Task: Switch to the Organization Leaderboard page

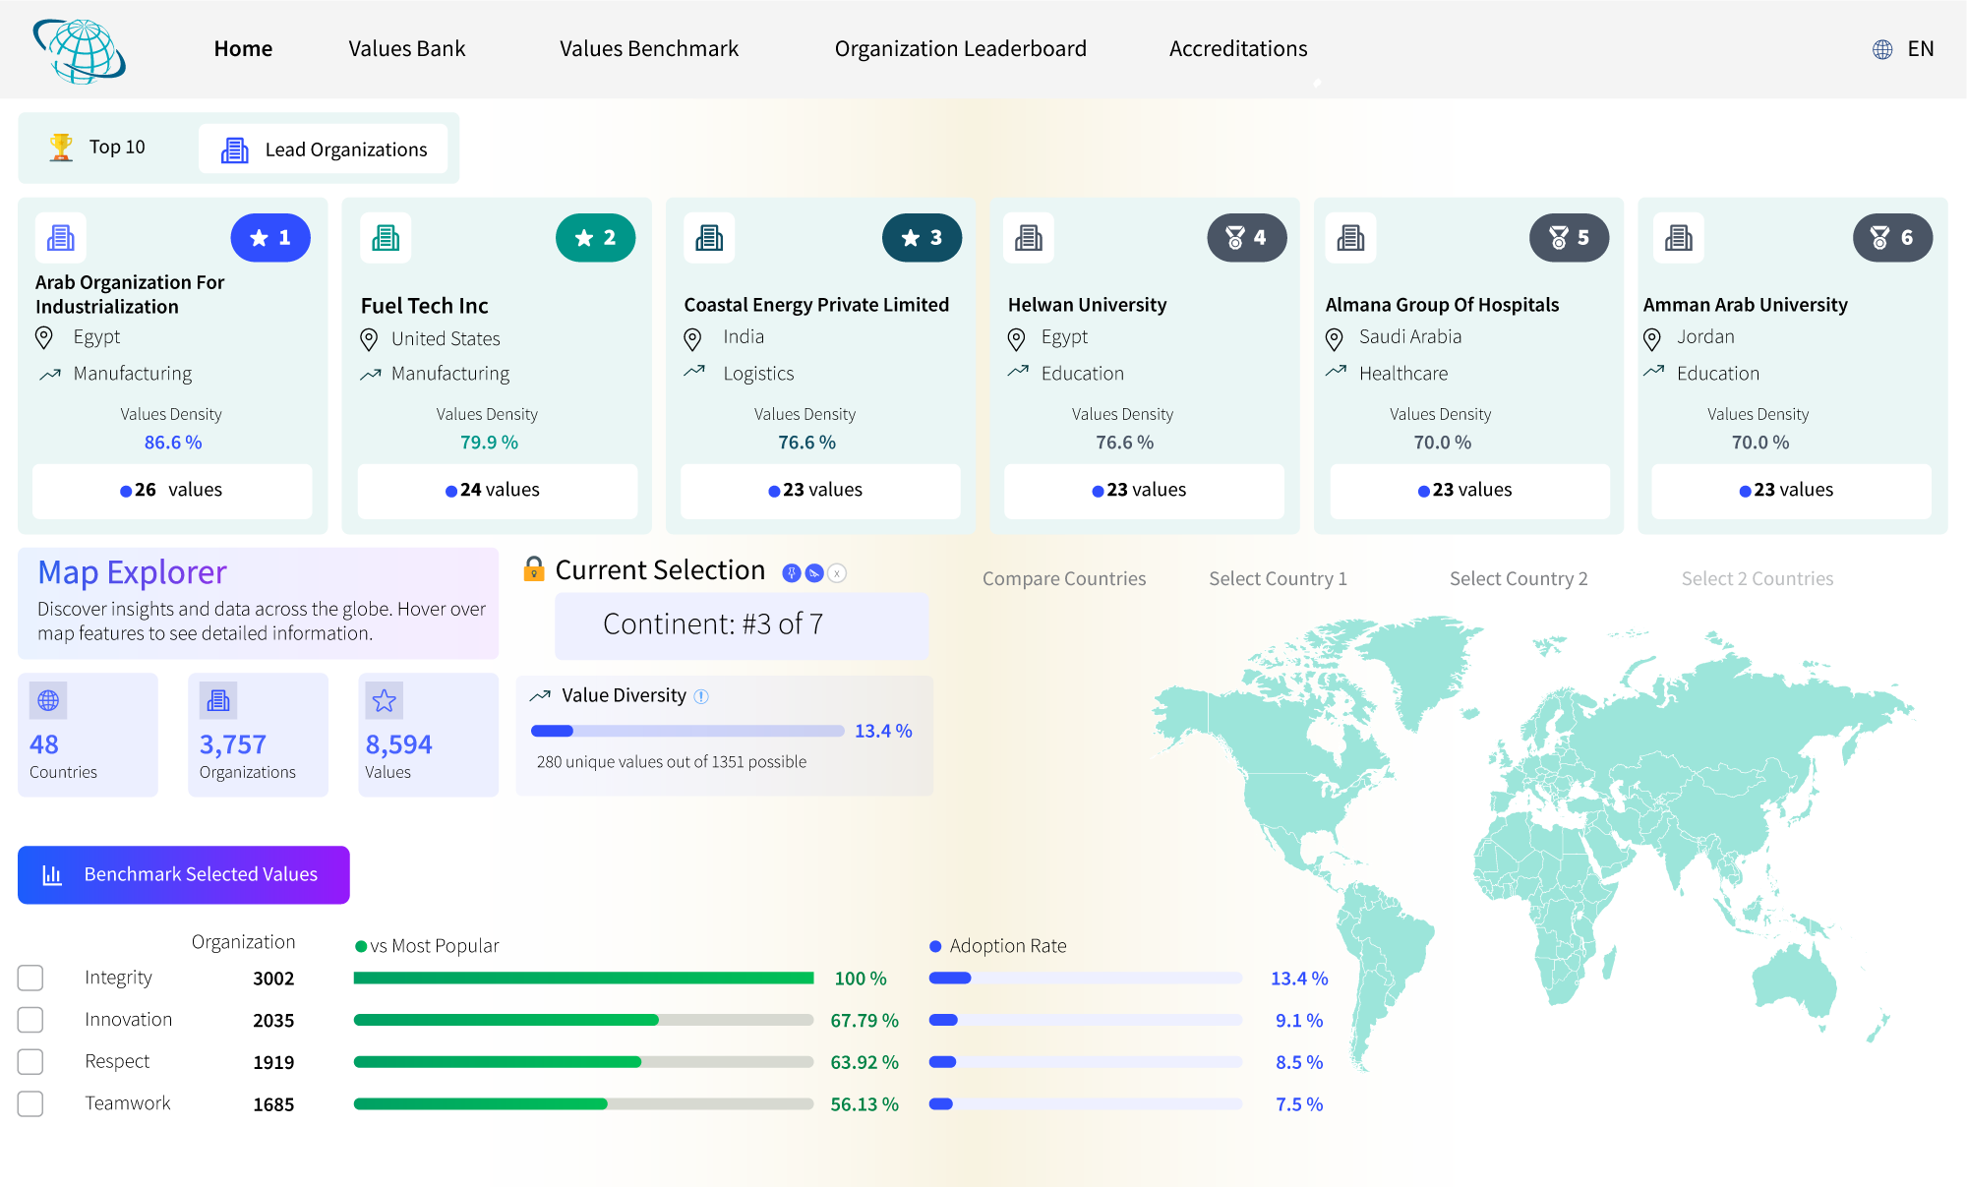Action: click(x=959, y=48)
